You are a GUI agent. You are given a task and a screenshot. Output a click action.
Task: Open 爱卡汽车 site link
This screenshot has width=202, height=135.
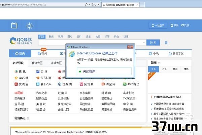click(x=44, y=84)
